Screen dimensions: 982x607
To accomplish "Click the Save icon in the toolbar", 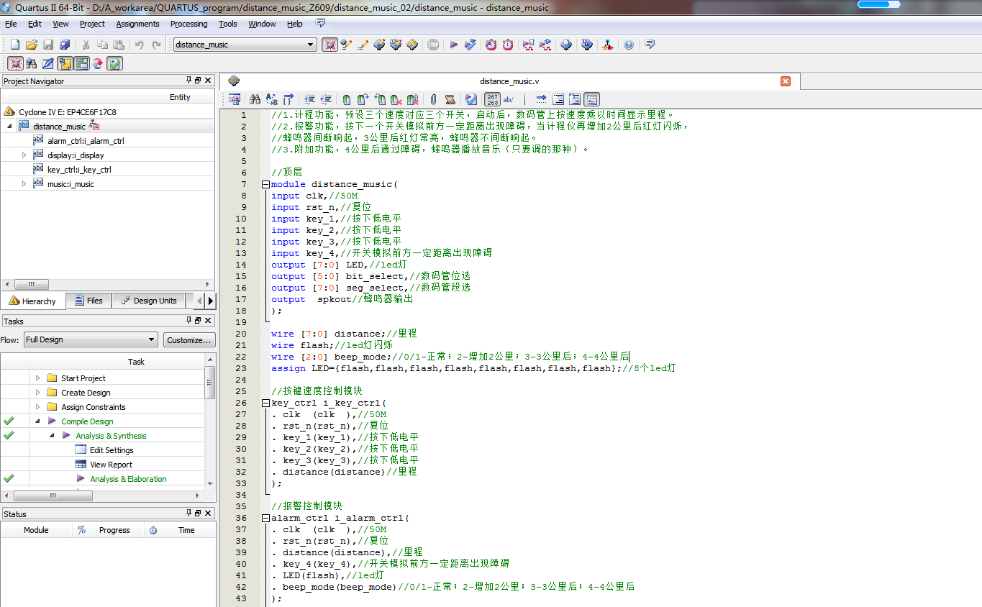I will coord(48,45).
